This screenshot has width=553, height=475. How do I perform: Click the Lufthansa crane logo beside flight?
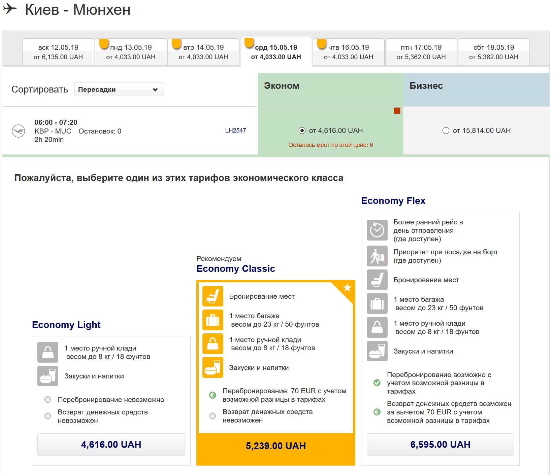coord(19,131)
